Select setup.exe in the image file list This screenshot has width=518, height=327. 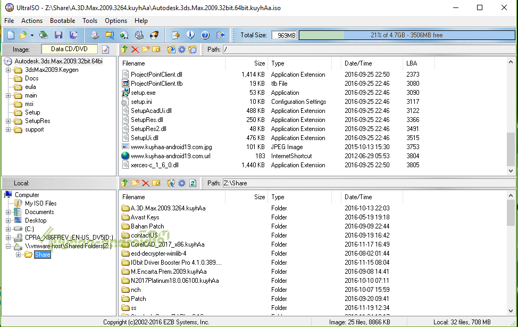click(x=143, y=93)
